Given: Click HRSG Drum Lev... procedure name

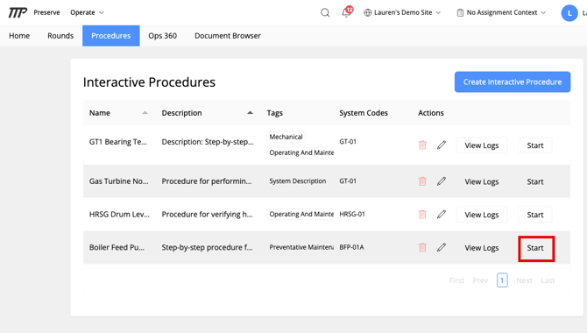Looking at the screenshot, I should (119, 214).
